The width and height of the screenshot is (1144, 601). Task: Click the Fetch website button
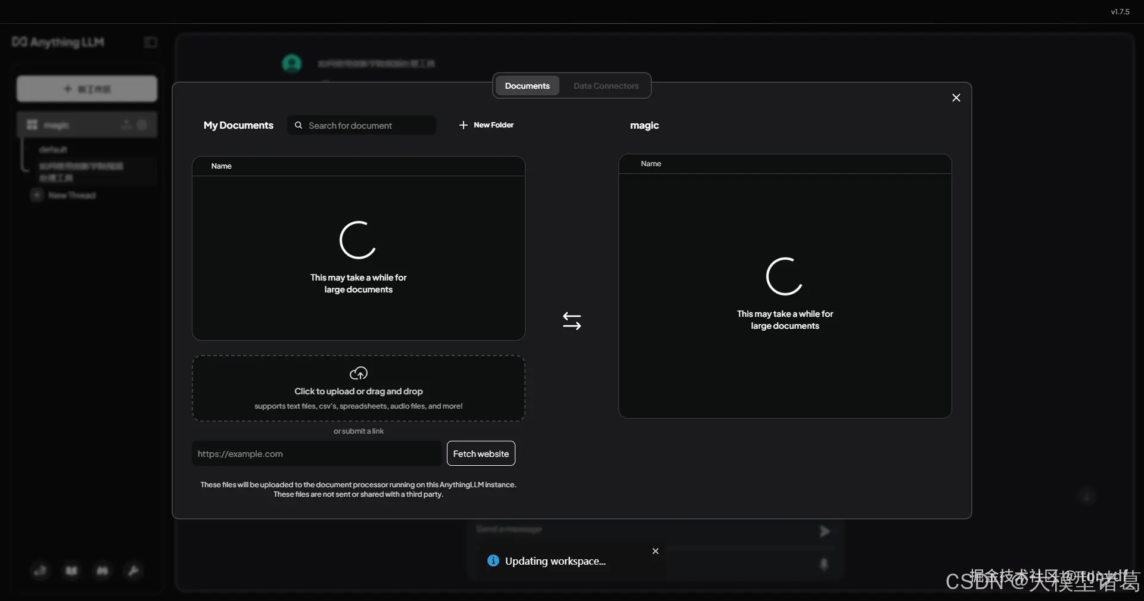coord(481,453)
